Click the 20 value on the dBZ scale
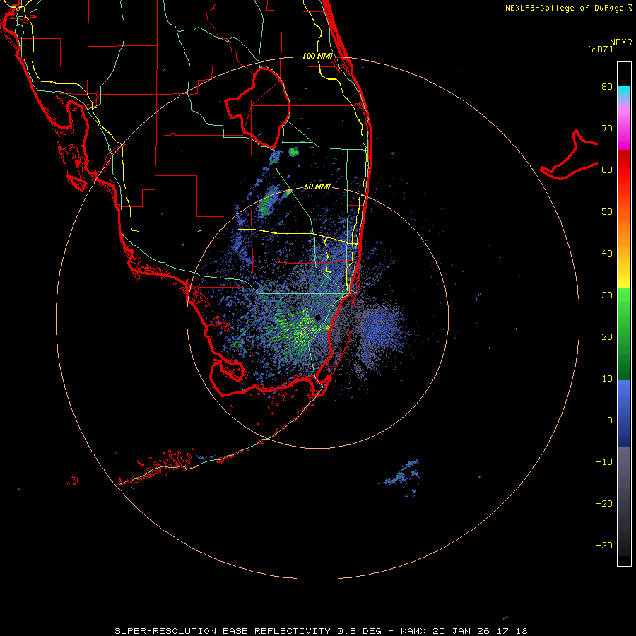This screenshot has width=636, height=636. pos(607,338)
